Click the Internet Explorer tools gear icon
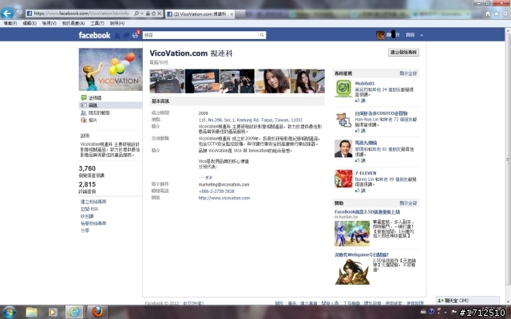 tap(505, 14)
